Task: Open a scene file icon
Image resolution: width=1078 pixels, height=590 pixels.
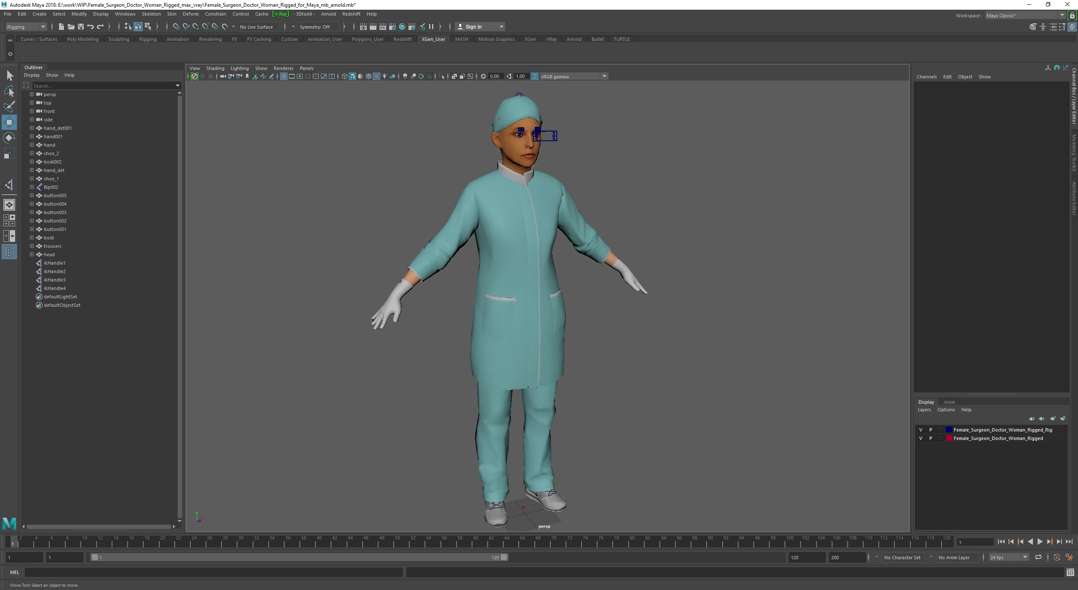Action: (71, 27)
